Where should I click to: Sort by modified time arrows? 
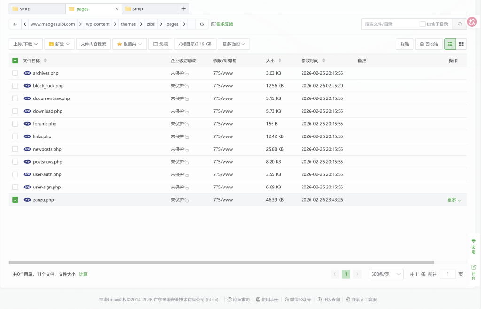tap(323, 60)
